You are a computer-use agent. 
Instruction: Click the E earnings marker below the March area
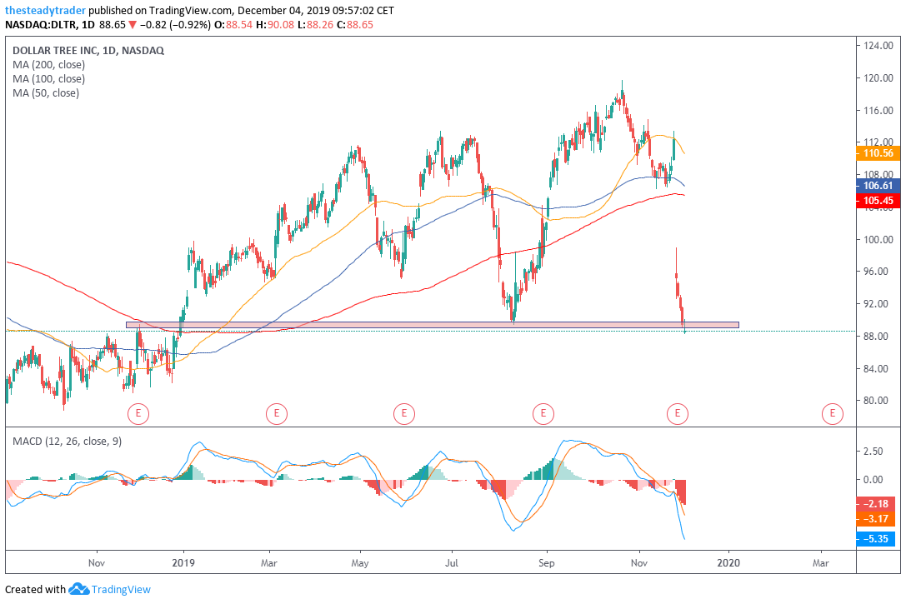pos(276,412)
